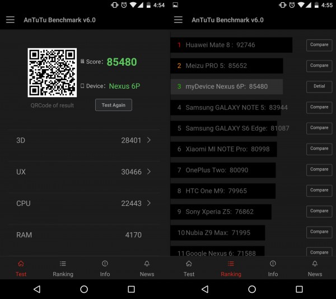Select Google Nexus 6: 71588 ranking row
This screenshot has height=299, width=336.
click(217, 251)
